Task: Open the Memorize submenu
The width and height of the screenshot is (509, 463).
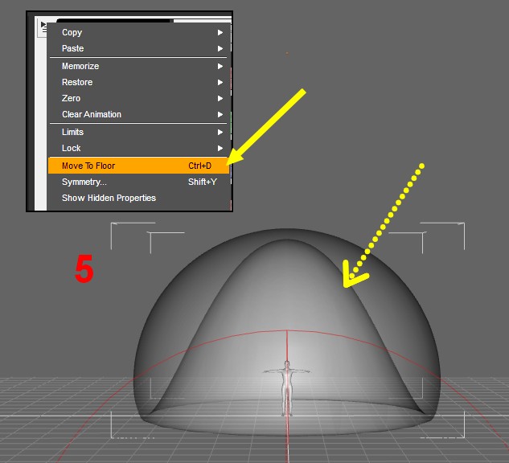Action: click(x=139, y=66)
